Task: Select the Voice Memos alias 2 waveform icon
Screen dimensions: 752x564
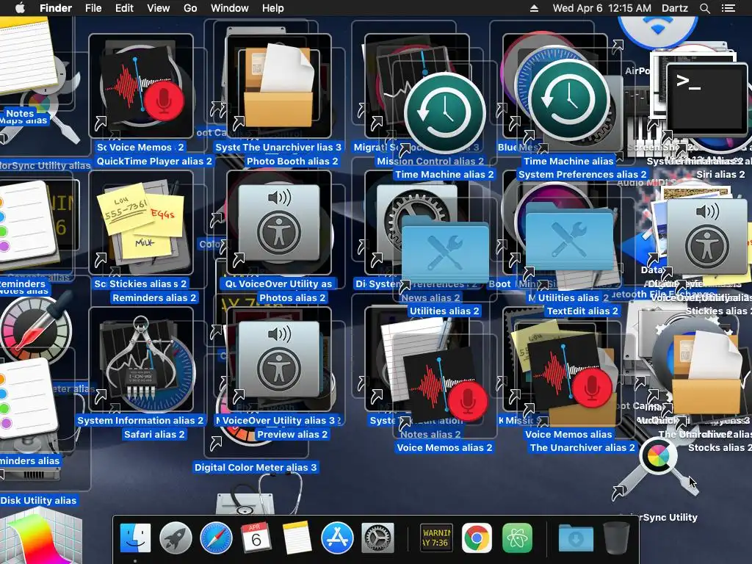Action: pyautogui.click(x=445, y=386)
